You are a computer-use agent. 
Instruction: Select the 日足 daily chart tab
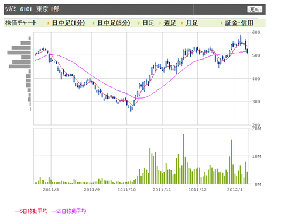(x=148, y=23)
